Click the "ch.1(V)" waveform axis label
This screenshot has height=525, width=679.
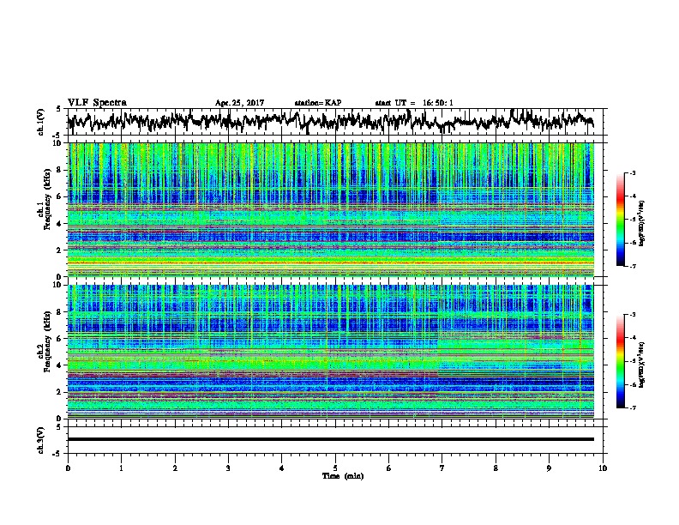pos(41,122)
